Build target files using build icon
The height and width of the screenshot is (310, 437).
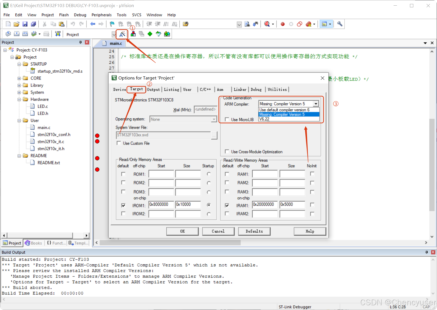tap(17, 34)
